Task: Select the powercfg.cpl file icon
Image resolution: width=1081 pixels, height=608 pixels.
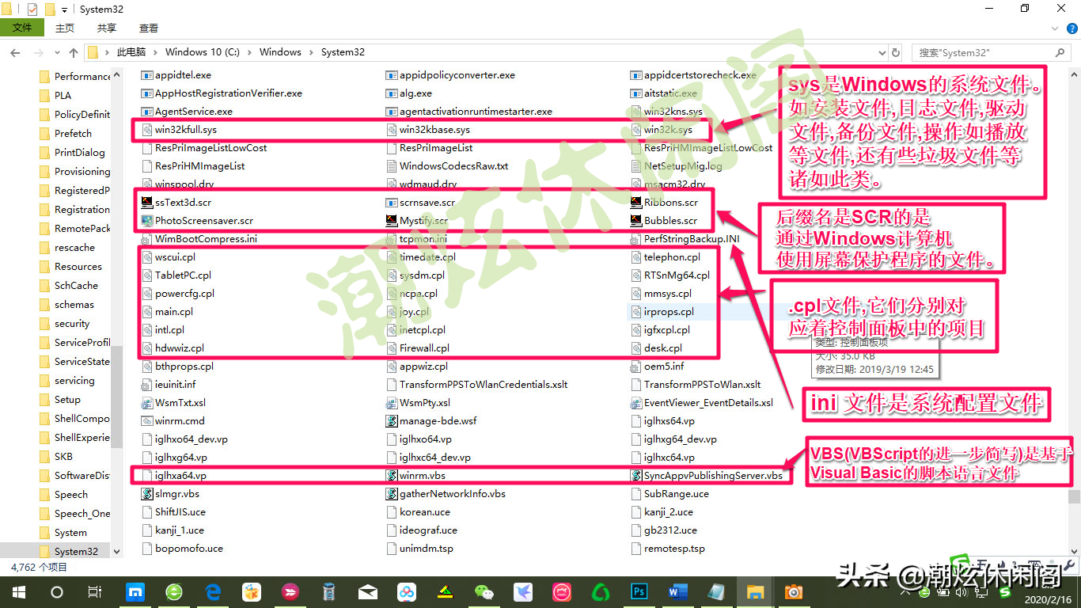Action: click(146, 294)
